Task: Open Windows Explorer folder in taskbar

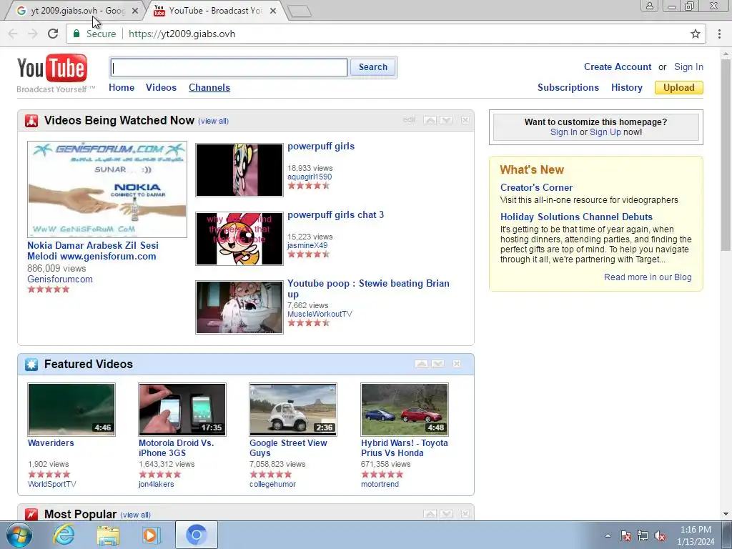Action: click(x=108, y=535)
